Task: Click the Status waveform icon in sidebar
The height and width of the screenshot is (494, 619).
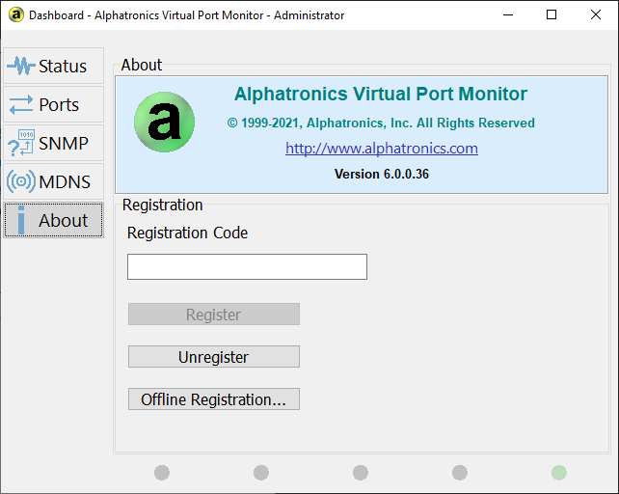Action: pyautogui.click(x=21, y=67)
